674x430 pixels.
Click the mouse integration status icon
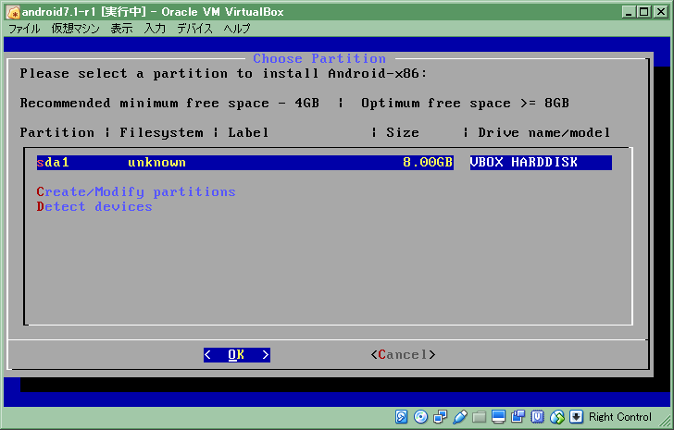click(x=557, y=417)
